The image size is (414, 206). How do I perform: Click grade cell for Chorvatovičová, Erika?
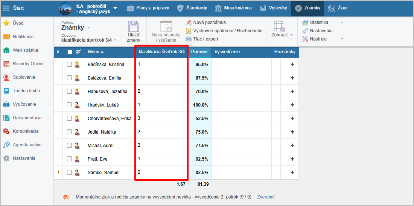(x=161, y=119)
